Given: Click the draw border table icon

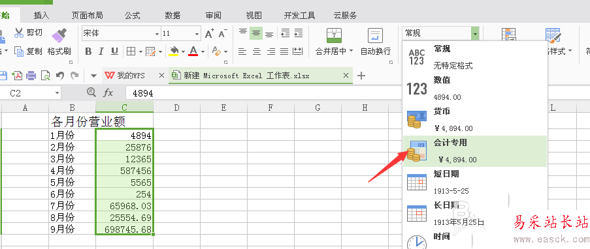Looking at the screenshot, I should 150,51.
